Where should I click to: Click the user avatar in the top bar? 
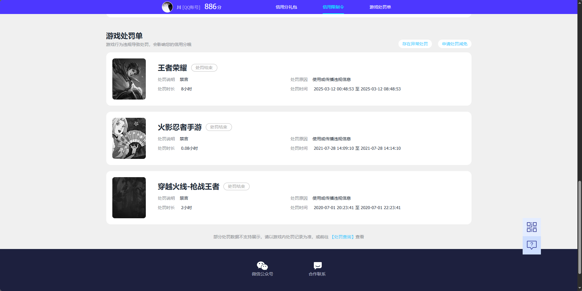click(x=167, y=7)
